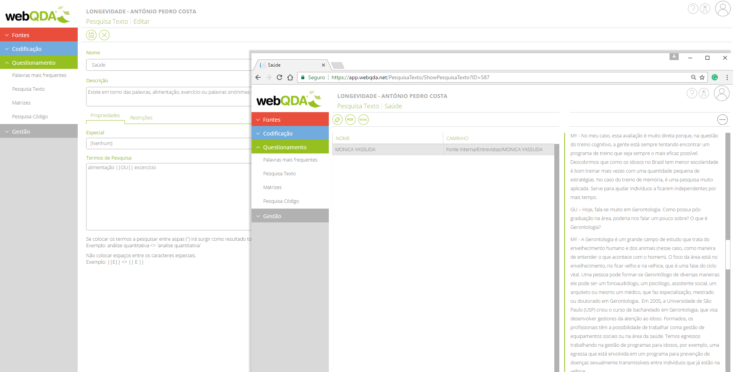Screen dimensions: 735x372
Task: Click the browser back arrow
Action: click(x=258, y=77)
